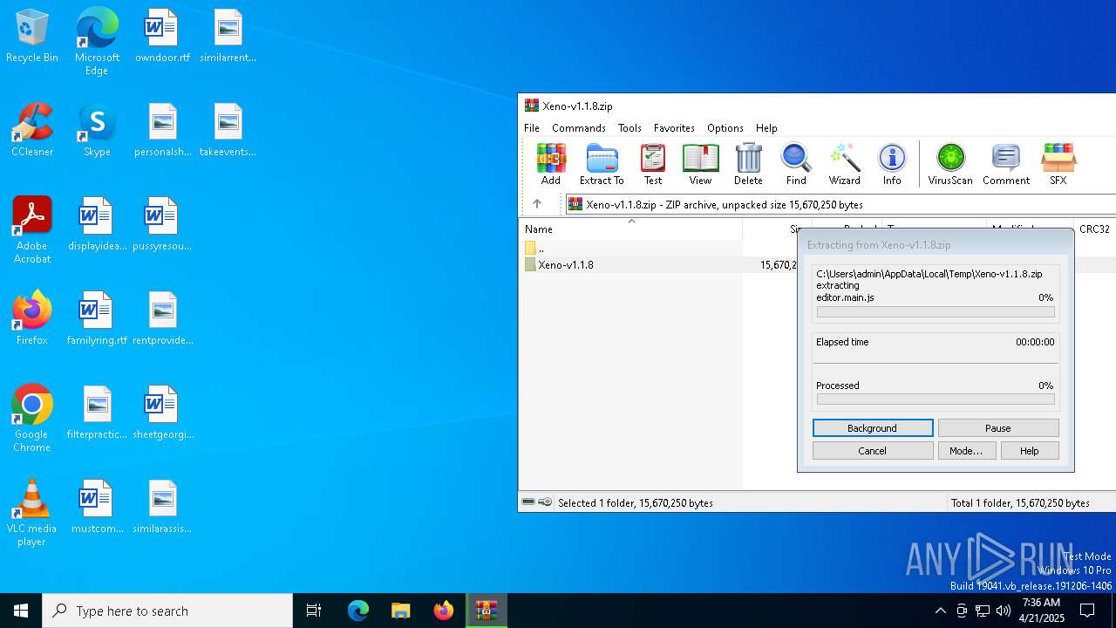The image size is (1116, 628).
Task: Click the Test archive icon
Action: coord(653,165)
